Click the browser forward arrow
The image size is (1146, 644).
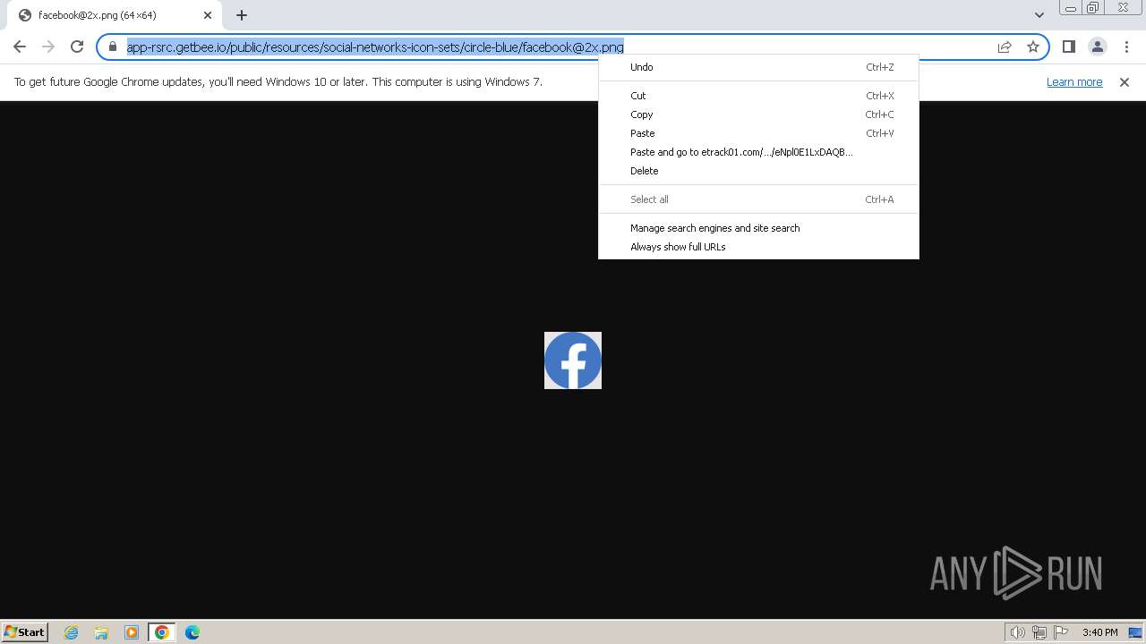click(x=48, y=47)
